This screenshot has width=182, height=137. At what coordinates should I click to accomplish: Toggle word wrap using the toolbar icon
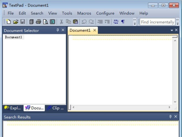[x=116, y=22]
